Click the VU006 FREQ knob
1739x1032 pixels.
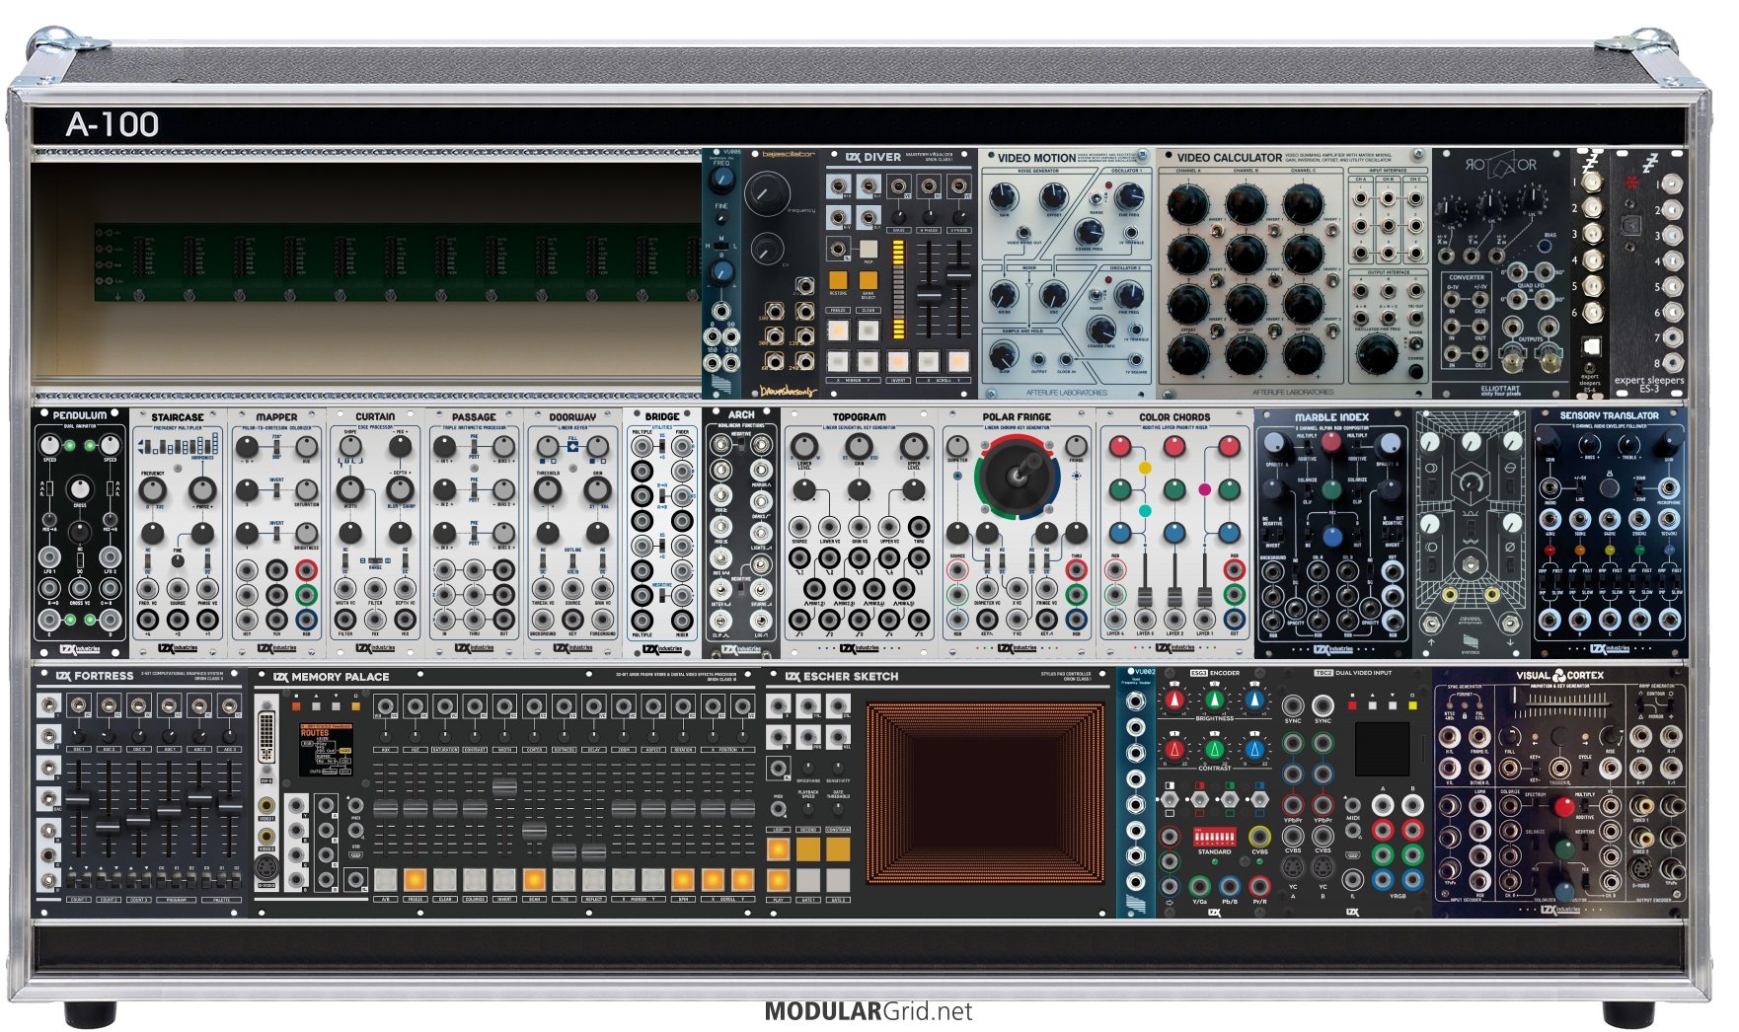[722, 179]
